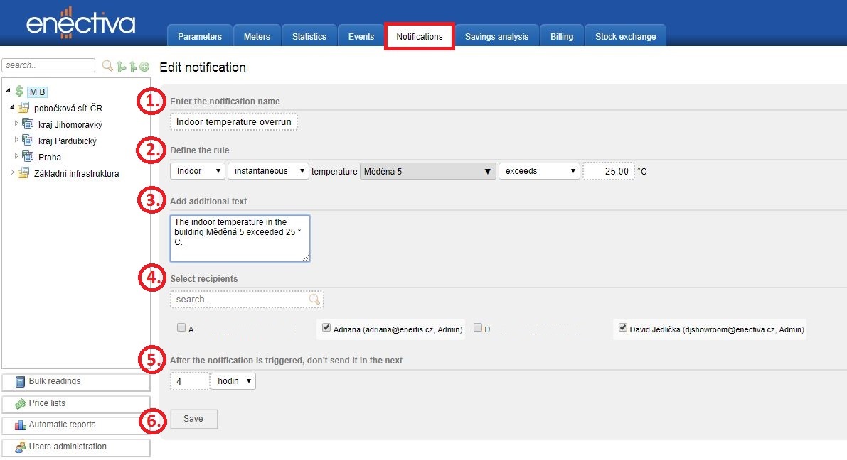Click the Bulk readings book icon
This screenshot has width=847, height=460.
coord(20,382)
